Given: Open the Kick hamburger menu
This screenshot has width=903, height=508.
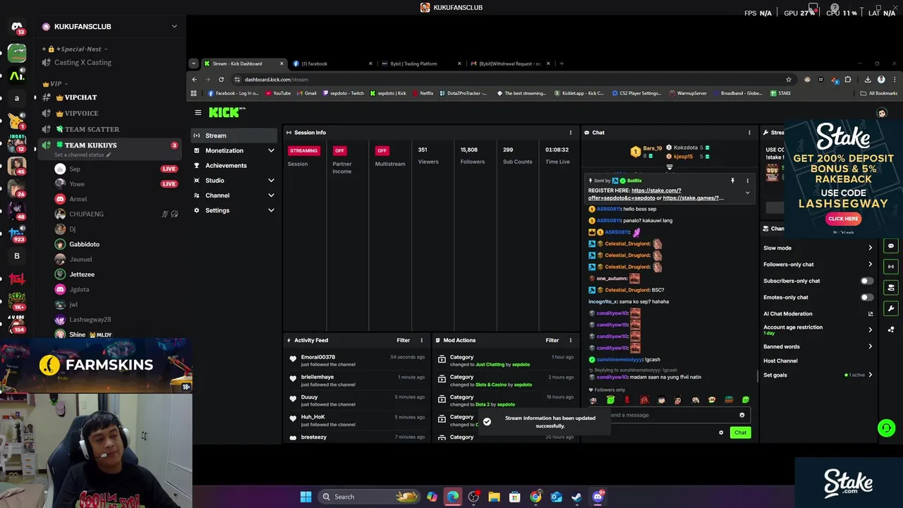Looking at the screenshot, I should 198,112.
